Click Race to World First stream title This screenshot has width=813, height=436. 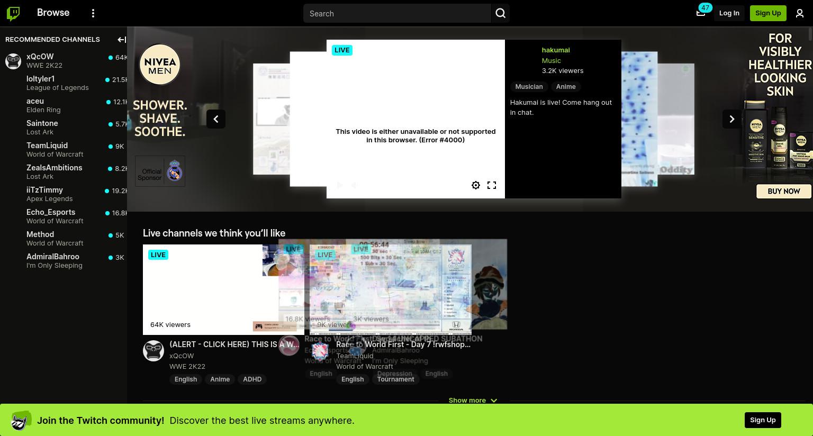403,344
